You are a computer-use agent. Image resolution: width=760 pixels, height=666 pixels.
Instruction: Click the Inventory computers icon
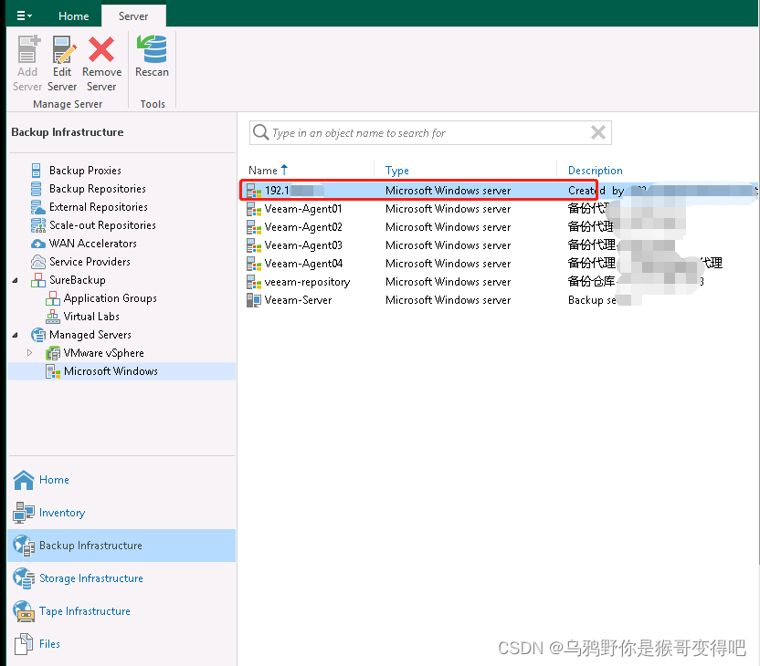click(x=24, y=513)
